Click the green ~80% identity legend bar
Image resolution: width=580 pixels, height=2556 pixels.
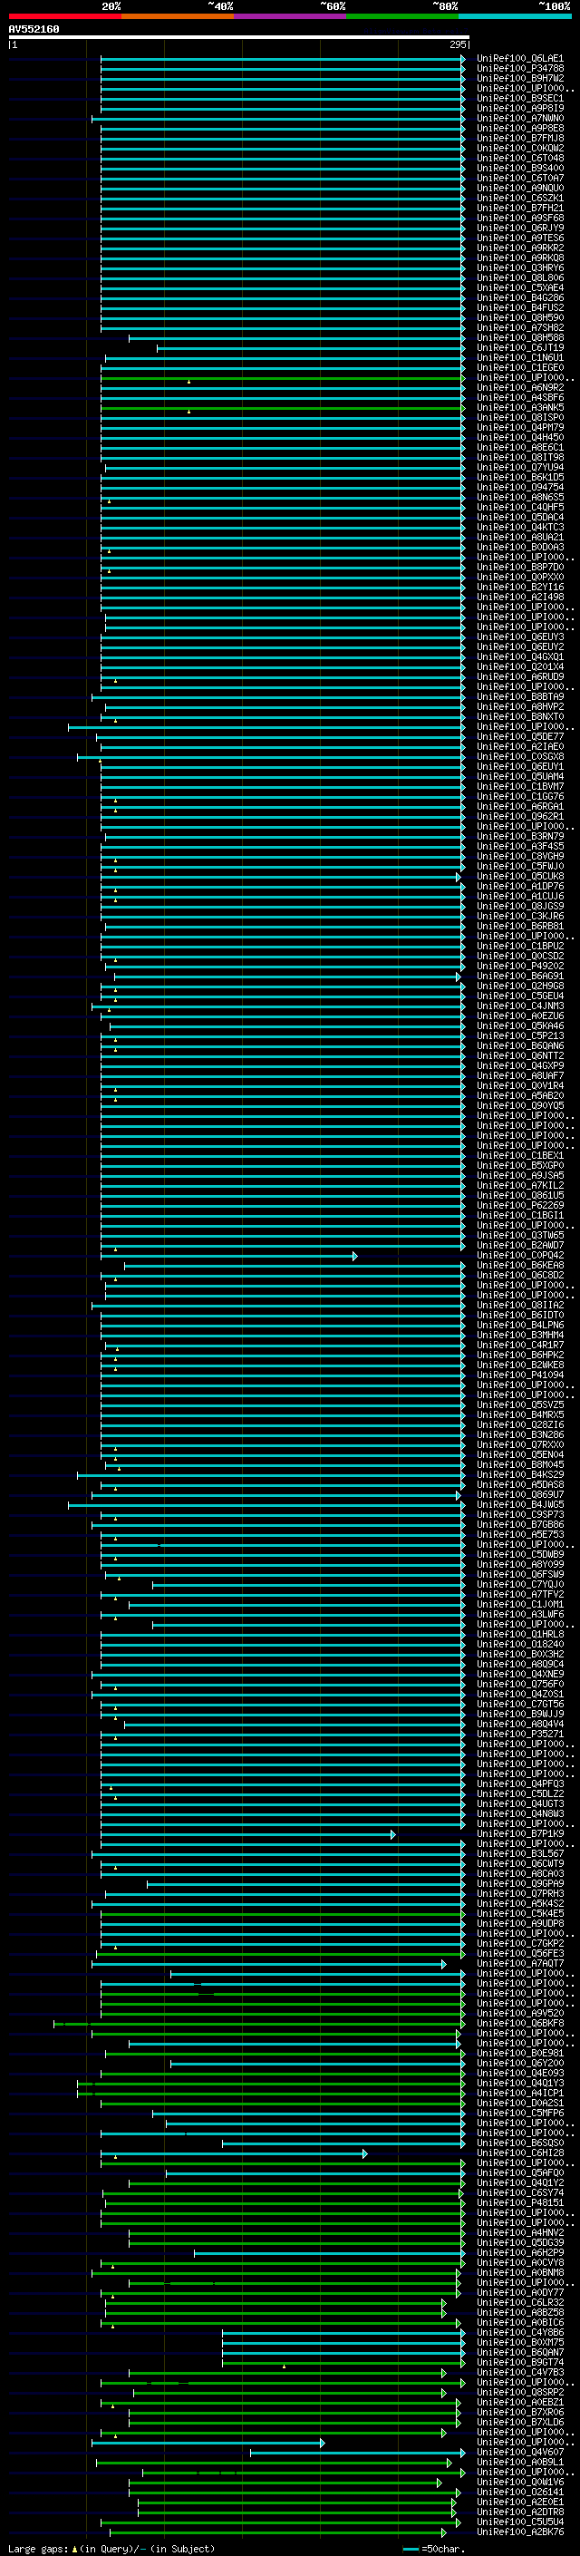click(x=402, y=16)
